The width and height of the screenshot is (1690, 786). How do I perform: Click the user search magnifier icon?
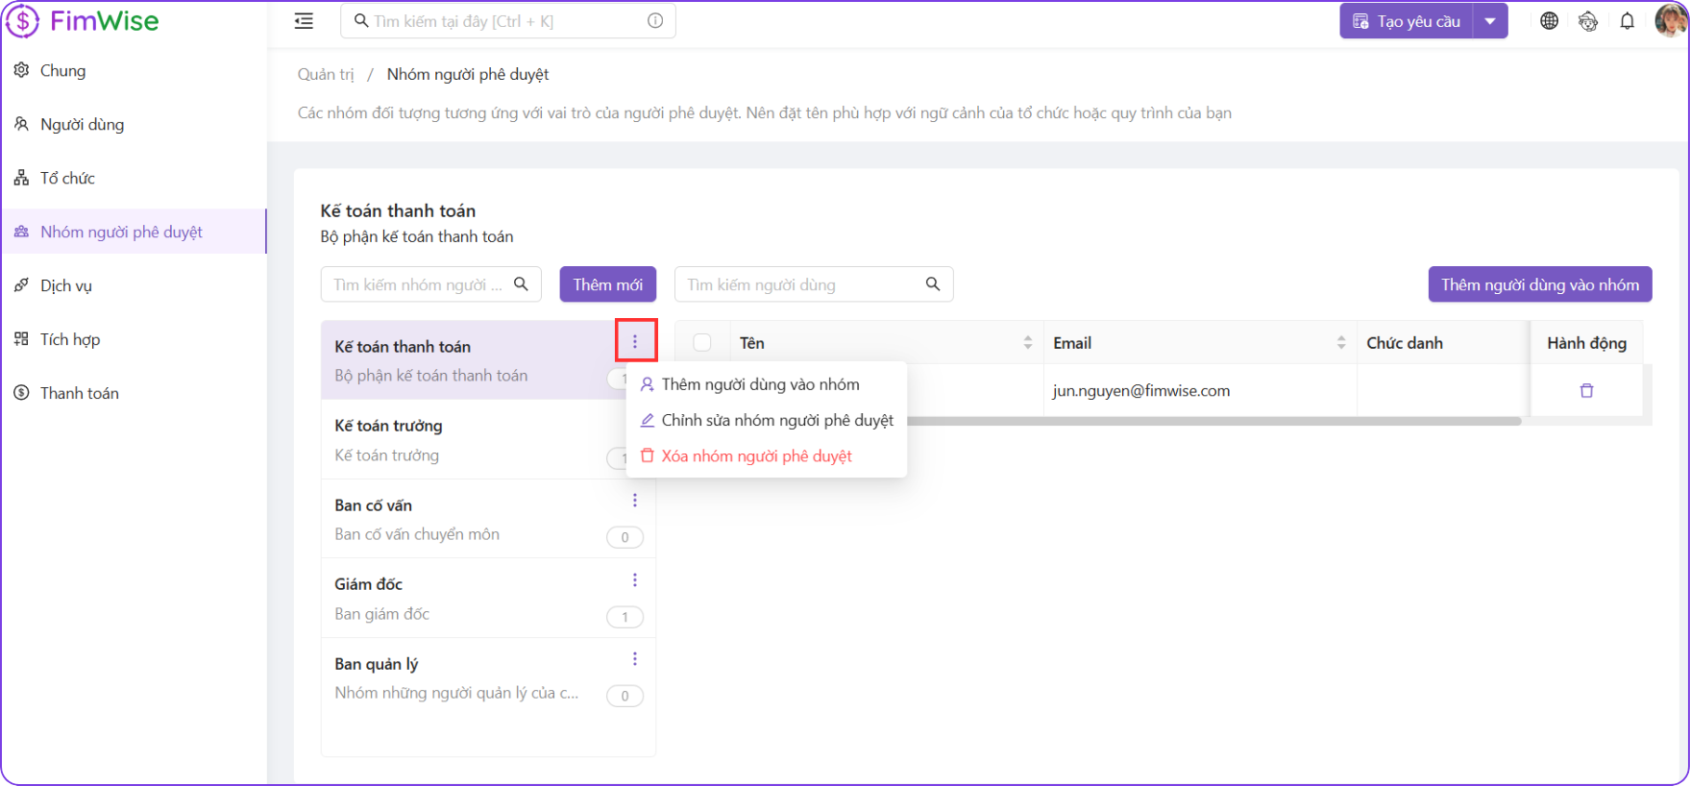coord(932,284)
